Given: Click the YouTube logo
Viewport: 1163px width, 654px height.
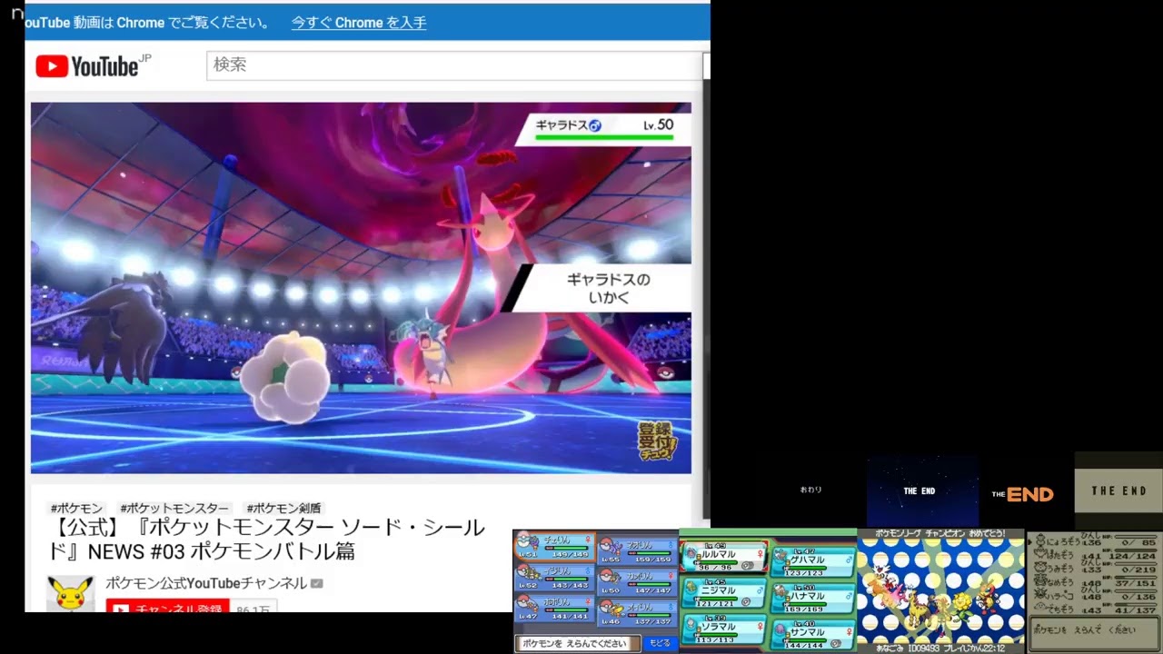Looking at the screenshot, I should (93, 65).
